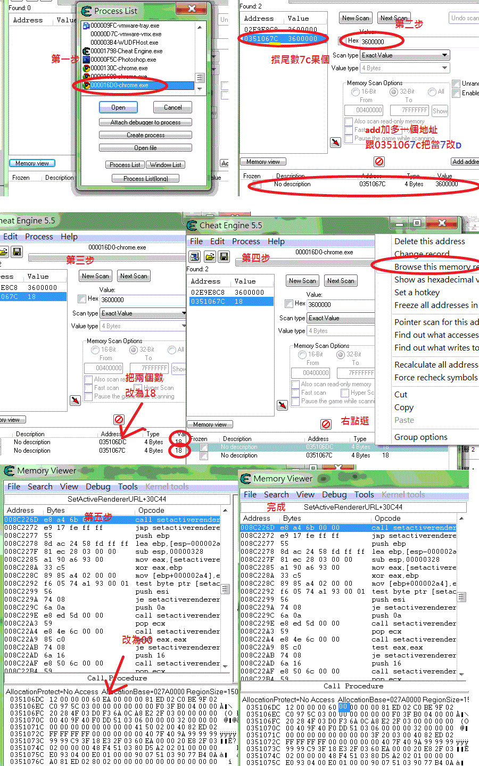Tick Frozen checkbox for the 3600000 address row

point(257,185)
